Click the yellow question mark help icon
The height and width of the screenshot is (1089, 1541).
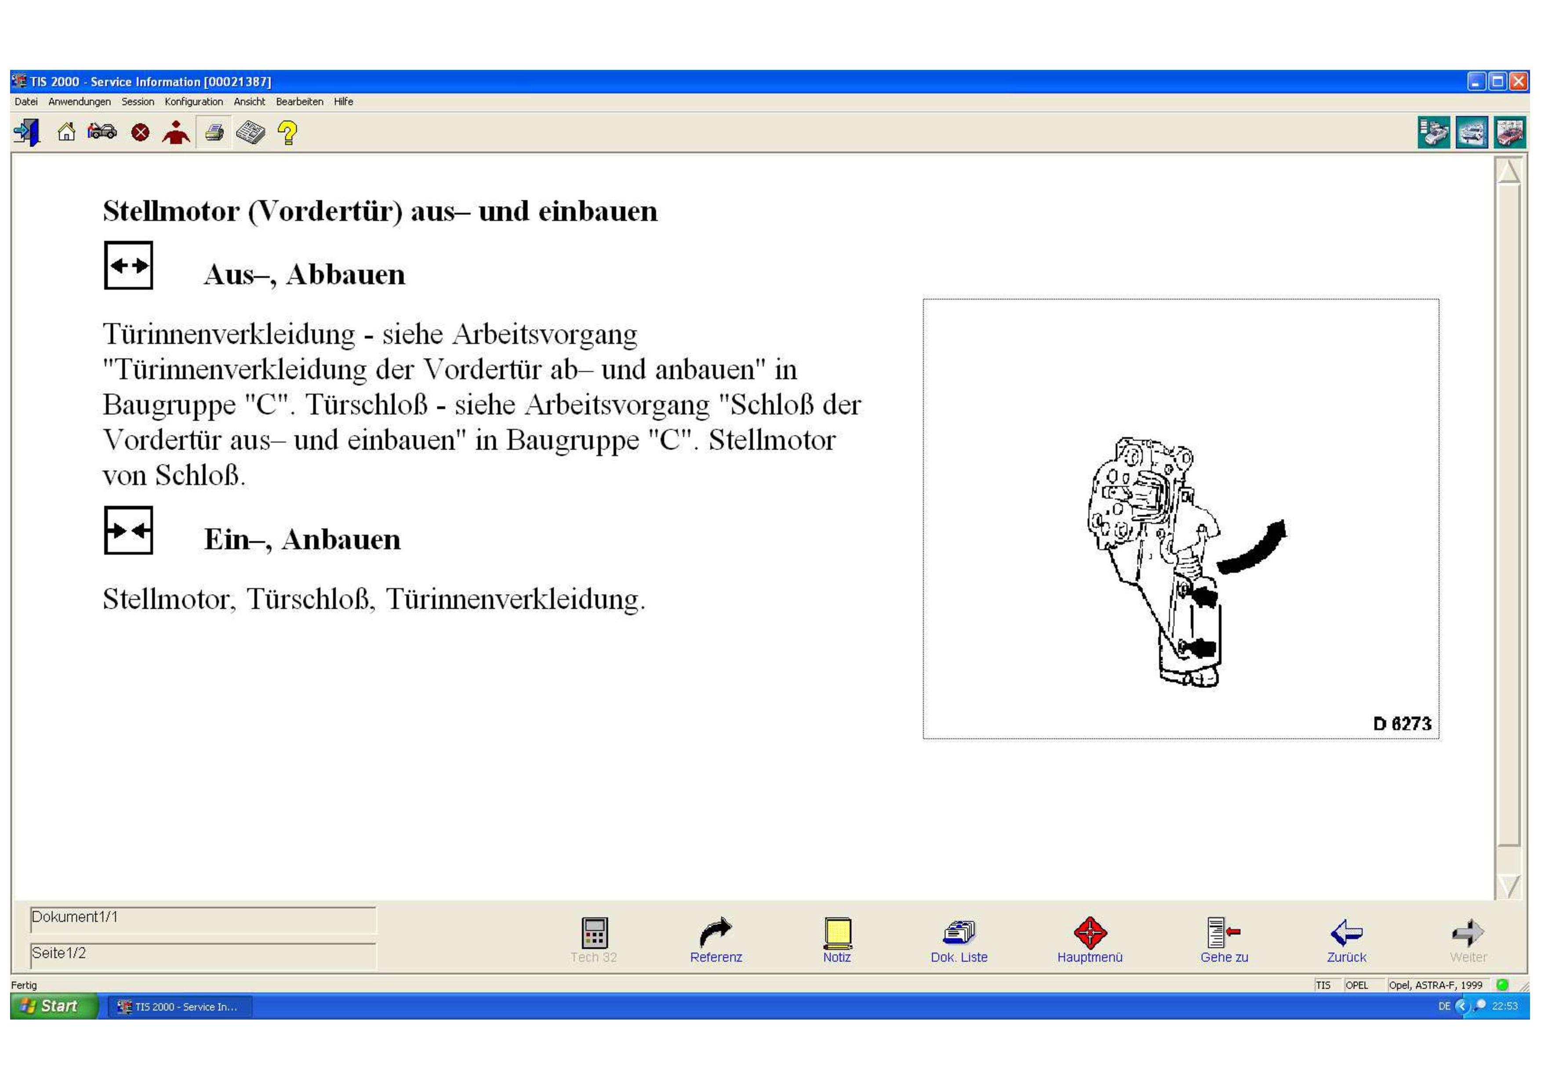click(288, 133)
